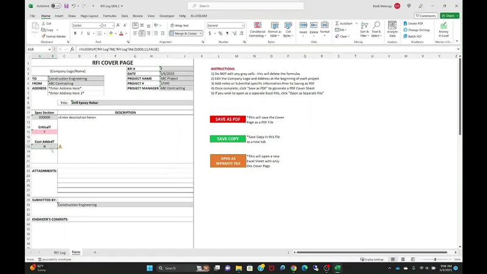Click the Accounting dollar format icon
The image size is (487, 274).
[210, 33]
